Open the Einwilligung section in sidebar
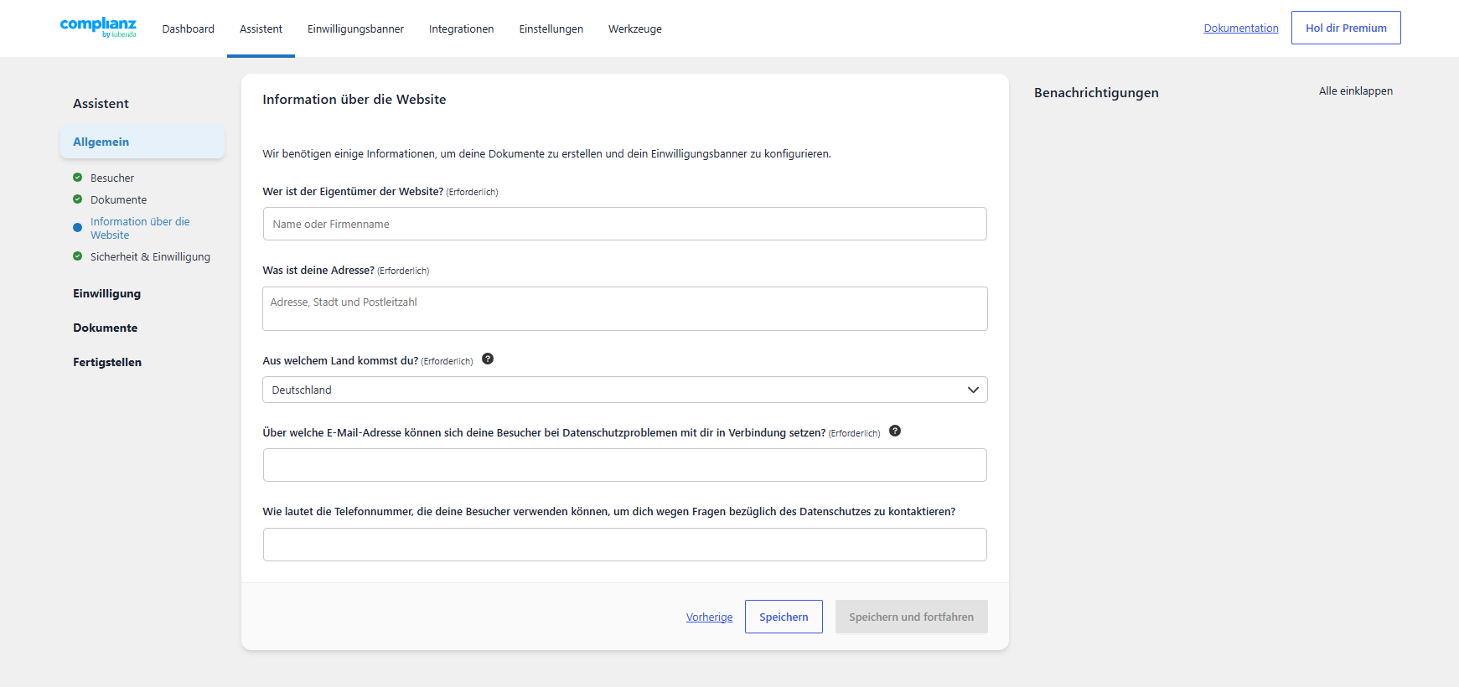 (x=106, y=293)
